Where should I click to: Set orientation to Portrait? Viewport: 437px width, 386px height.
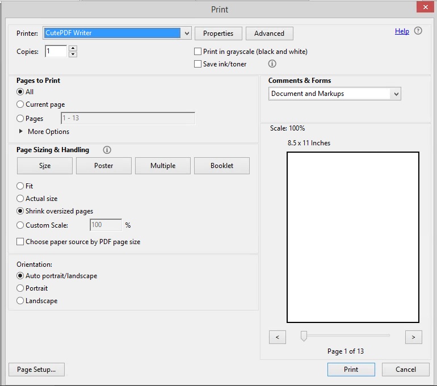pyautogui.click(x=20, y=288)
